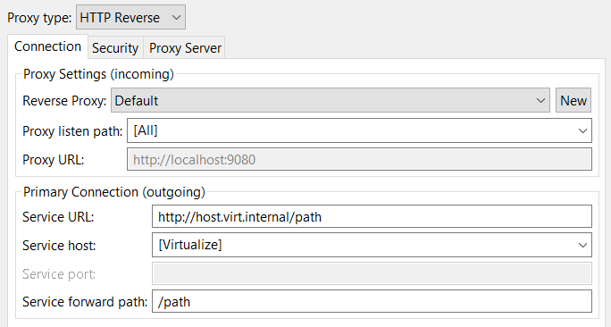
Task: Click the Proxy Settings (incoming) group title
Action: [x=98, y=74]
